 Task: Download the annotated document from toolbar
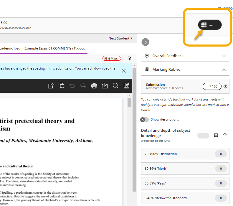pos(105,86)
